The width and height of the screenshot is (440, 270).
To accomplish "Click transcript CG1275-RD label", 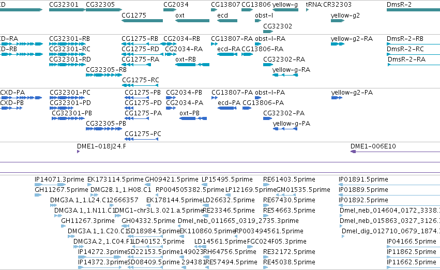I will pos(140,49).
